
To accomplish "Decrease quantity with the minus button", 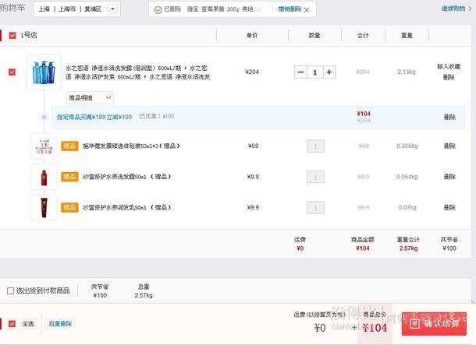I will (300, 72).
